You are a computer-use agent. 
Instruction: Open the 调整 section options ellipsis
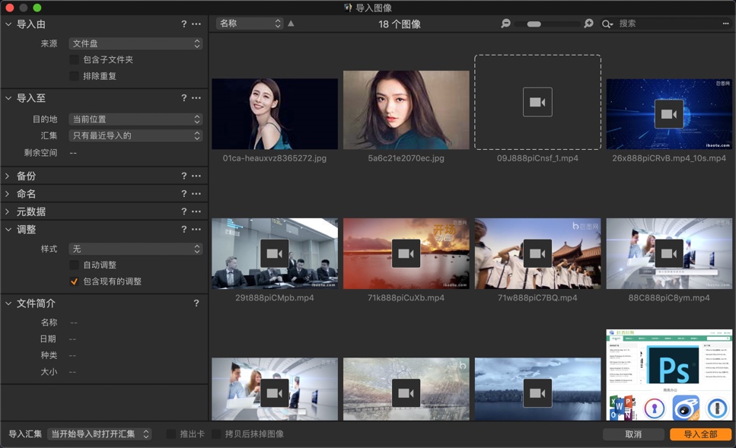click(x=196, y=229)
